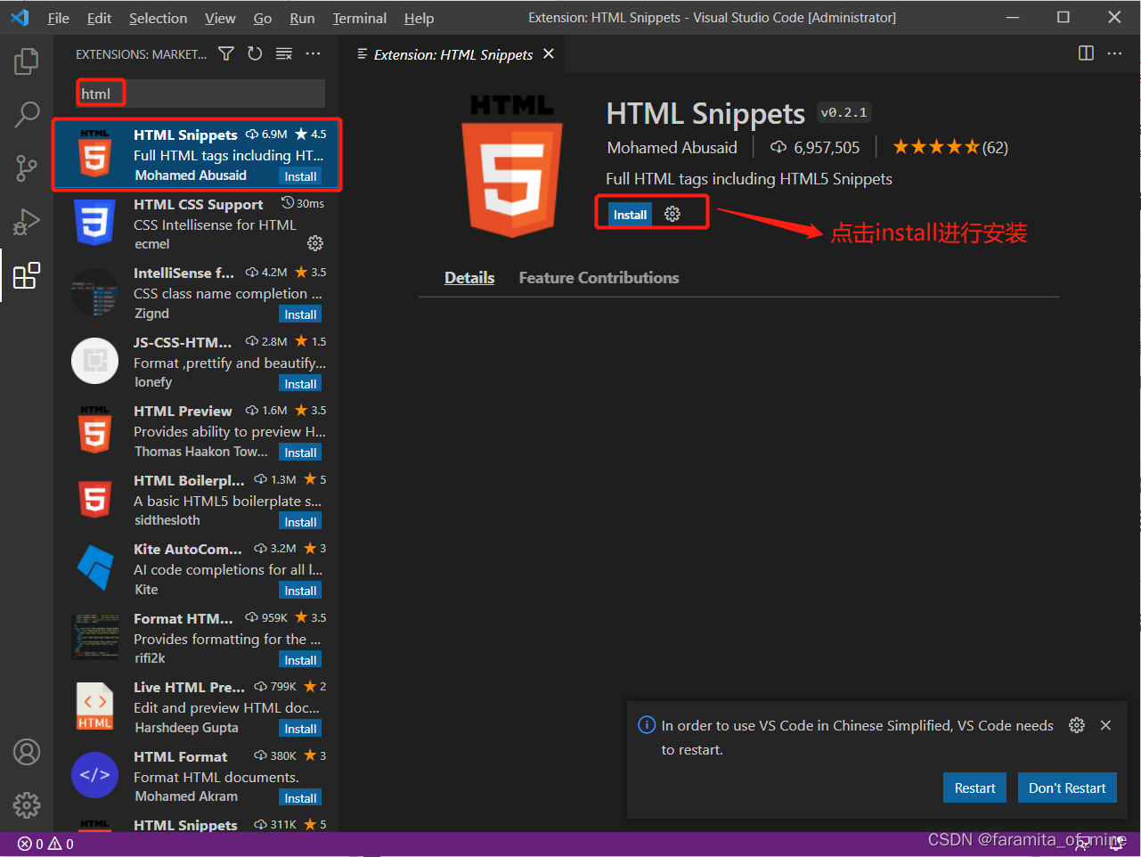Click Restart in the notification
The height and width of the screenshot is (857, 1141).
[974, 788]
